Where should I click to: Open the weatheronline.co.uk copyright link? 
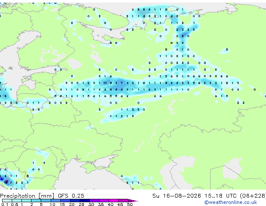coord(230,202)
